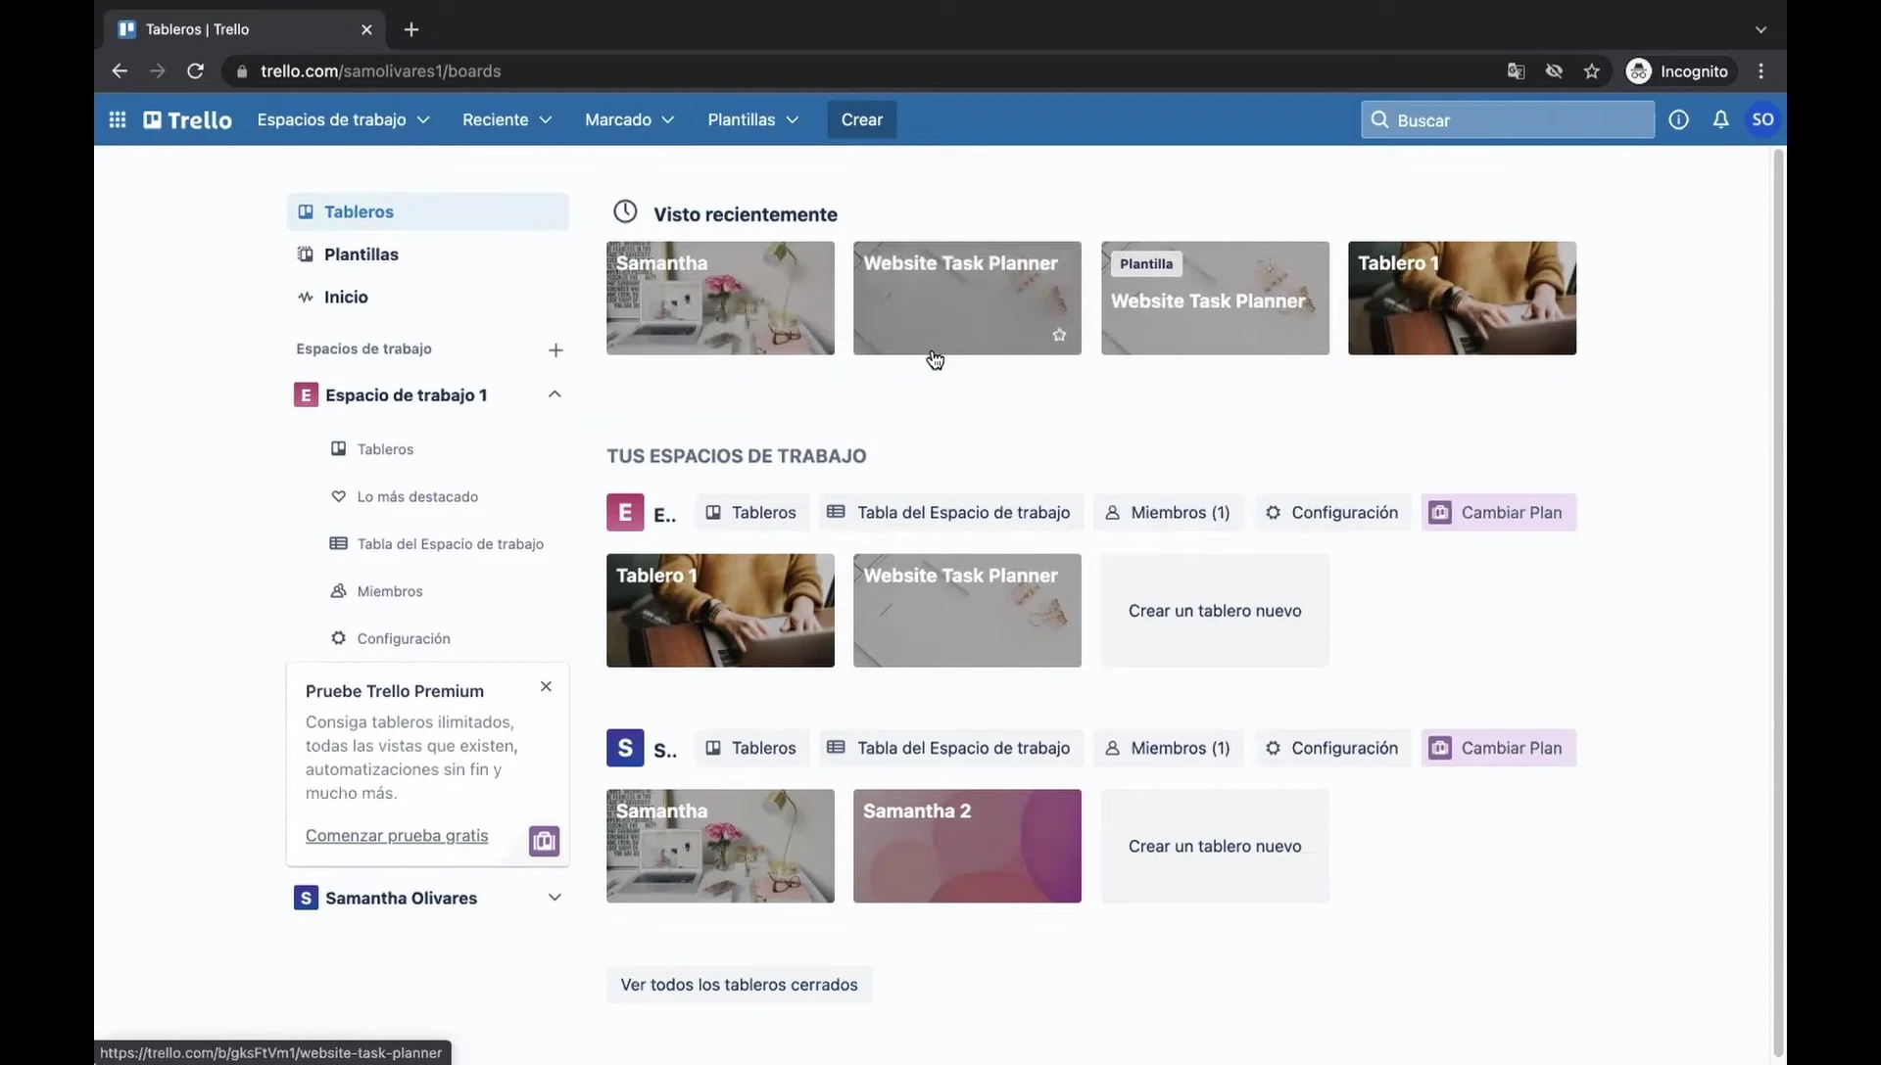Click the page vertical scrollbar

click(x=1778, y=602)
